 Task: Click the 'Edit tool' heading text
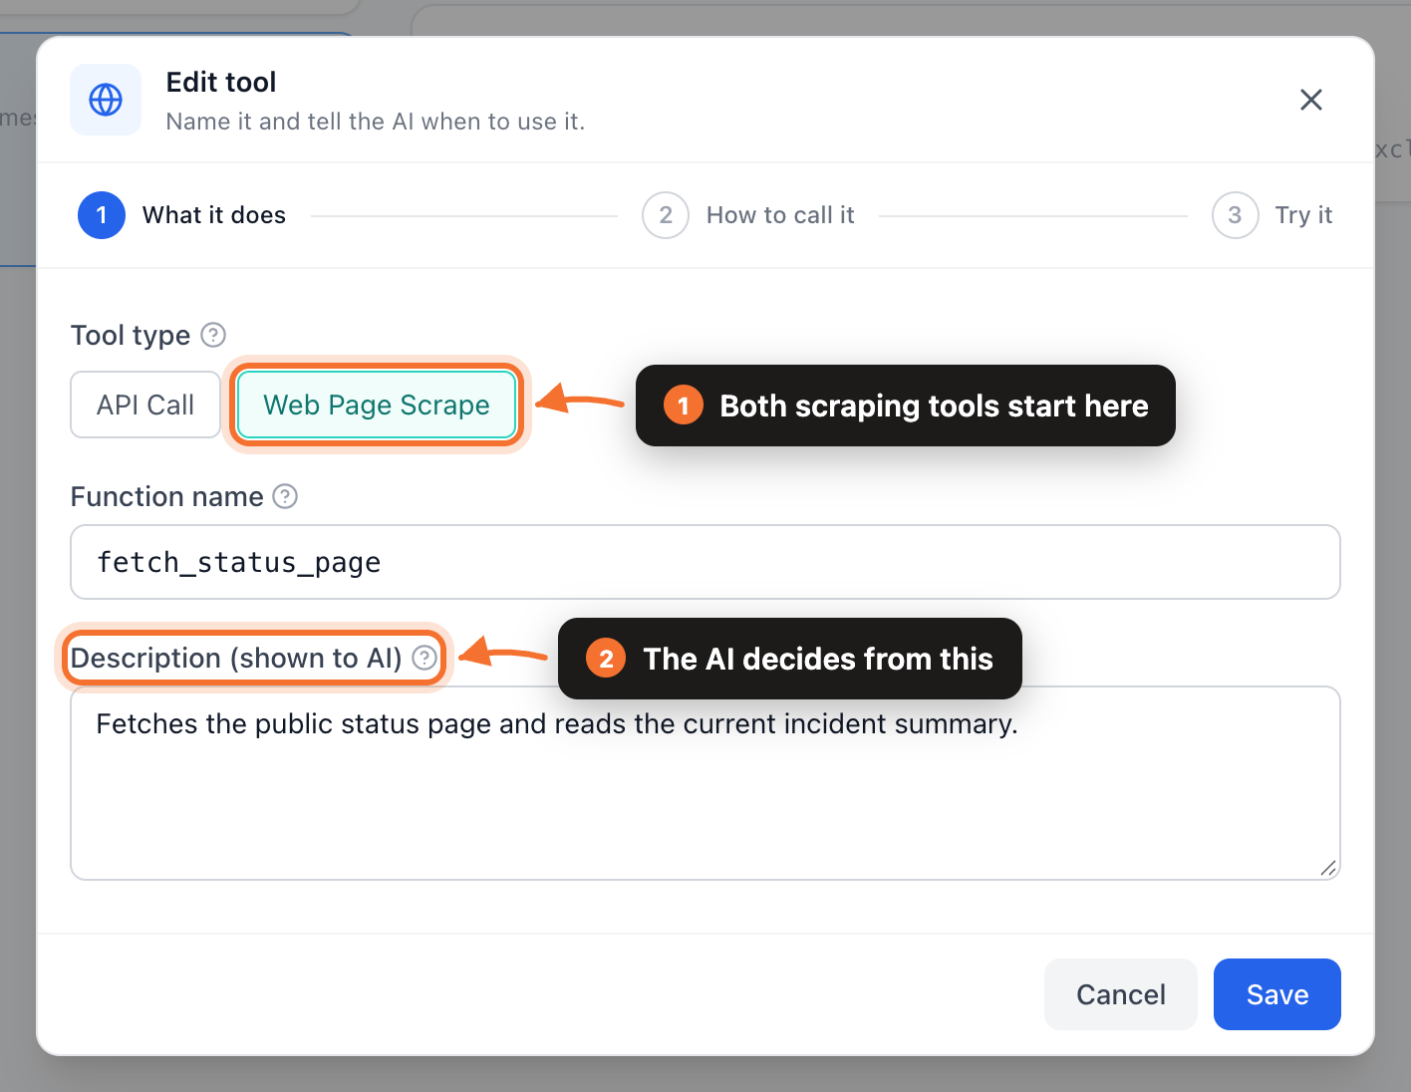coord(221,82)
